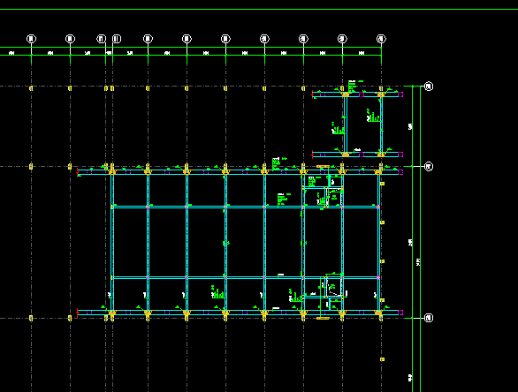Click right bubble of the closely paired axis bubbles

117,39
